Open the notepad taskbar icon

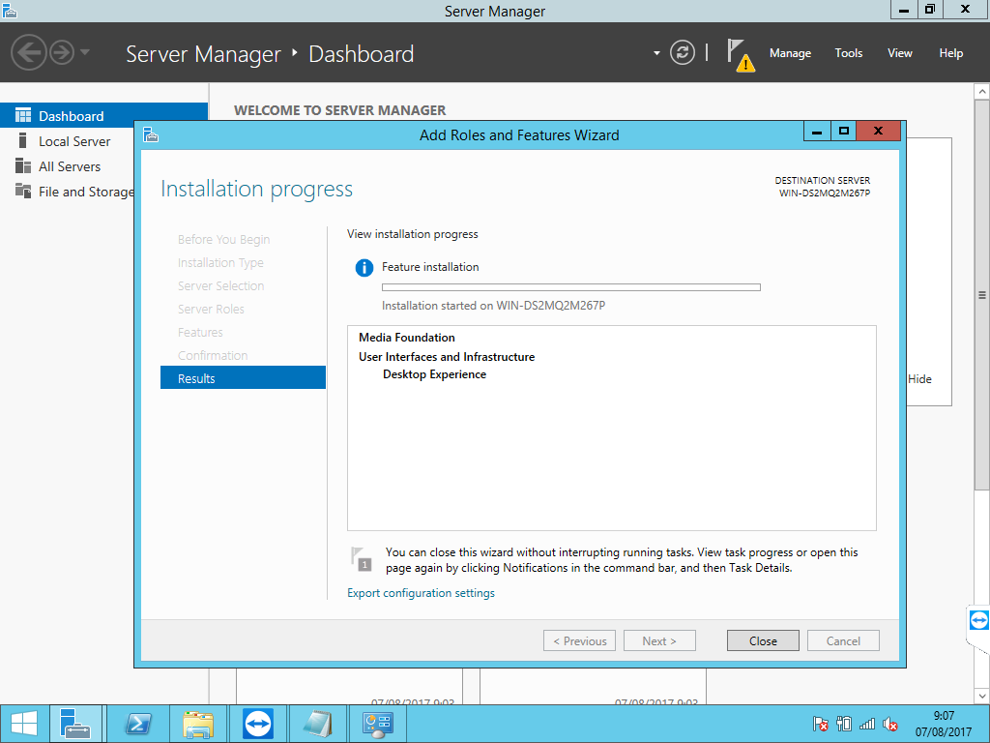click(x=318, y=724)
